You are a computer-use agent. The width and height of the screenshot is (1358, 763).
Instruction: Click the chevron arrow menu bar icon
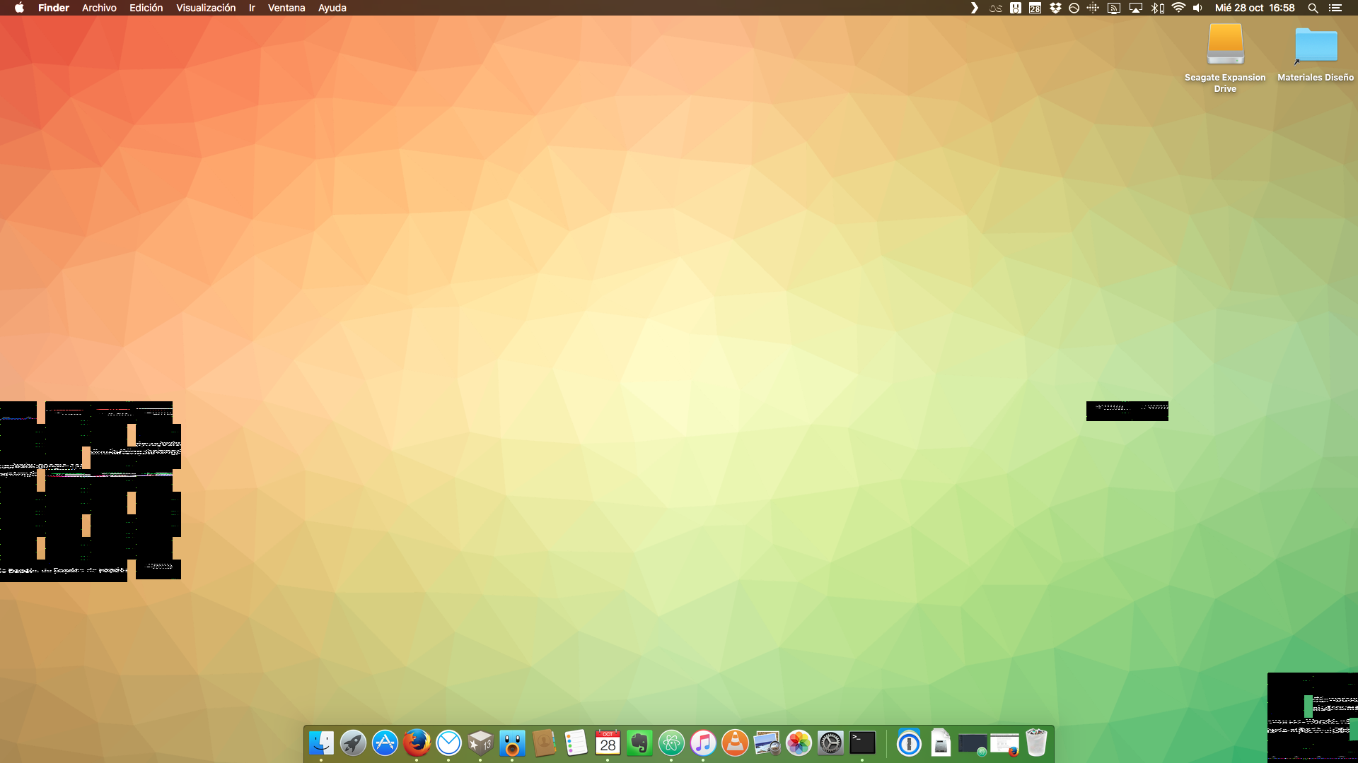(974, 8)
